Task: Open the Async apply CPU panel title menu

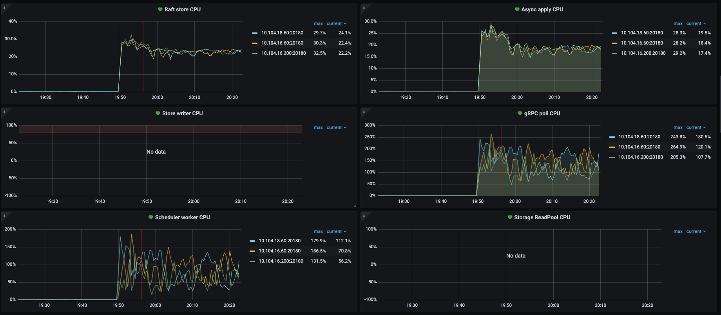Action: click(542, 9)
